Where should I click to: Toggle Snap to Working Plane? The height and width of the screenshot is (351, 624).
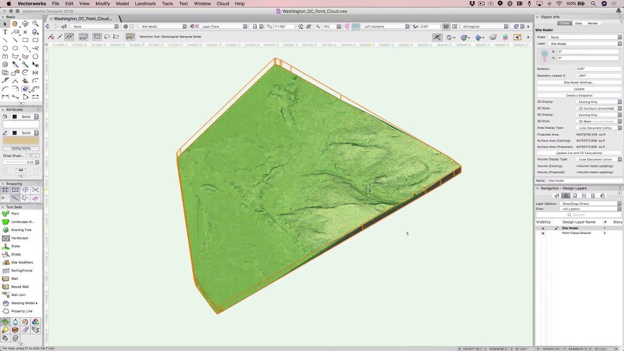(x=35, y=198)
